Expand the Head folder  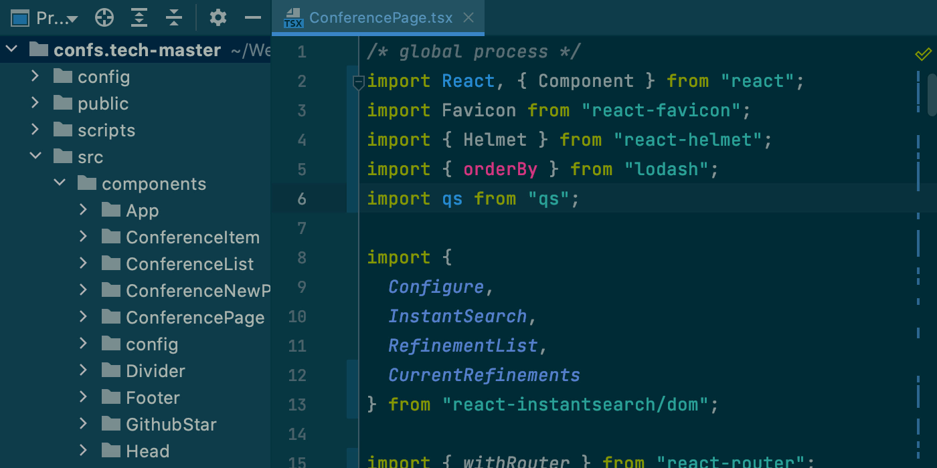coord(83,451)
